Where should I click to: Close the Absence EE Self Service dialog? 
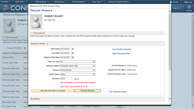(169, 6)
